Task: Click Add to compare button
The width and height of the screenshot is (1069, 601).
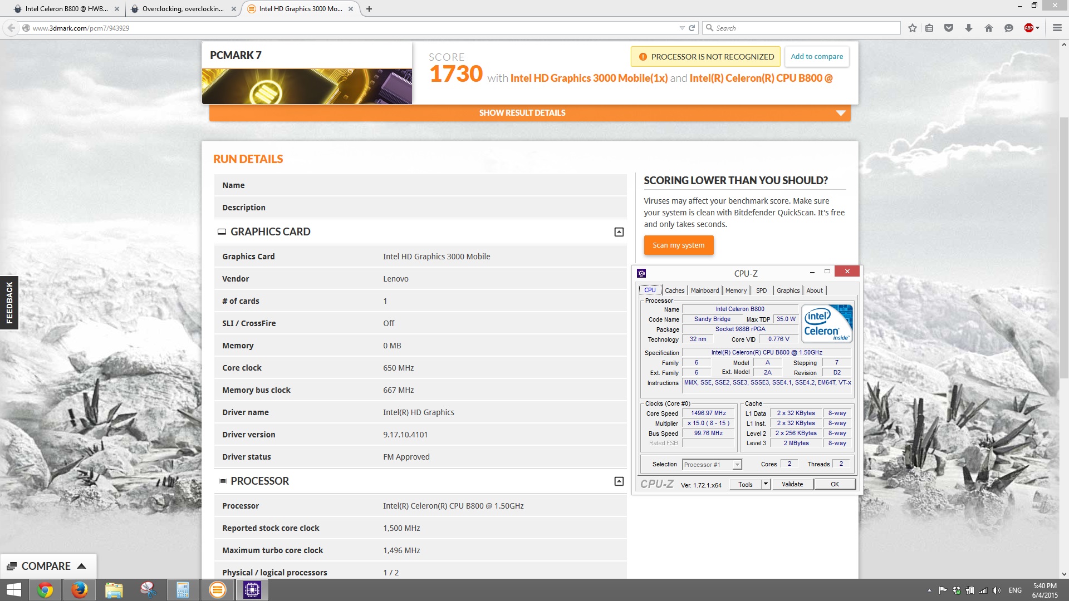Action: click(x=817, y=57)
